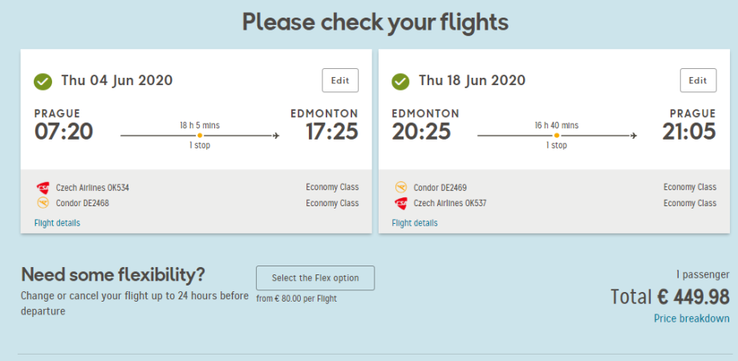Image resolution: width=738 pixels, height=361 pixels.
Task: Expand Flight details for the Prague to Edmonton flight
Action: point(57,223)
